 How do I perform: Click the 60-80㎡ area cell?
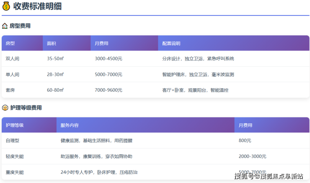55,90
